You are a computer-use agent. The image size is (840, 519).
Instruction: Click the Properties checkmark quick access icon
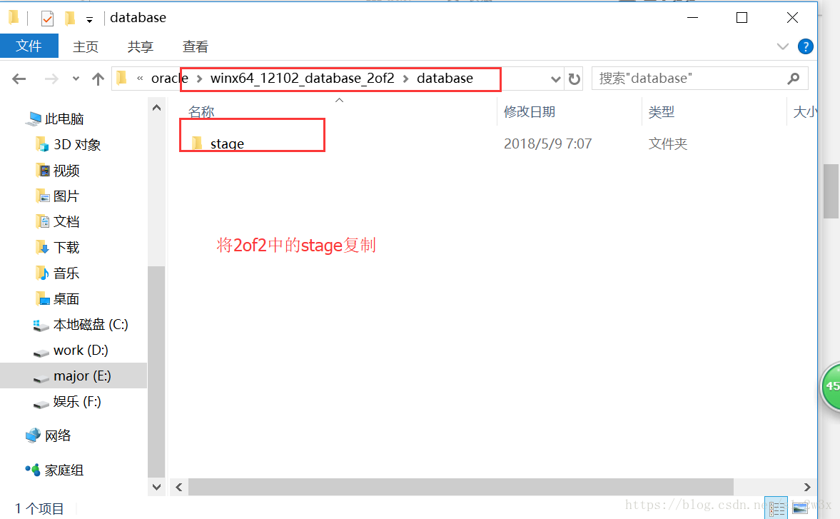coord(47,19)
